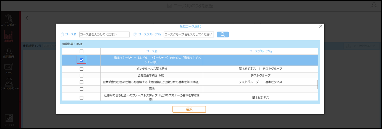This screenshot has width=382, height=129.
Task: Click the course list vertical scrollbar thumb
Action: (317, 84)
